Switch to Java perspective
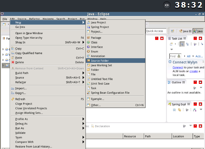The width and height of the screenshot is (205, 149). [198, 31]
